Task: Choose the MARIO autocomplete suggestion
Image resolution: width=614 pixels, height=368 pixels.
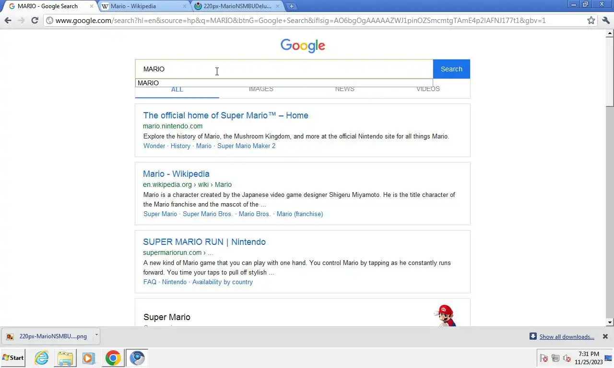Action: tap(284, 83)
